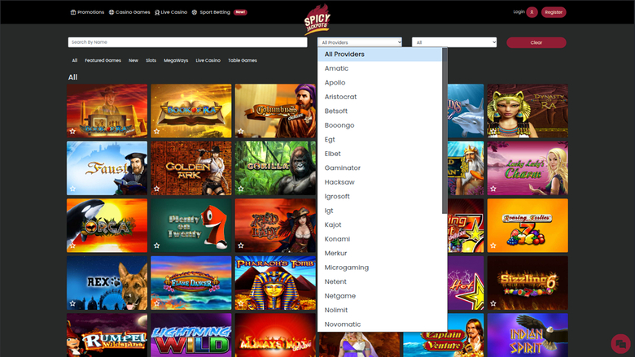Toggle favorite star on Lucky Lady's Charm tile
Screen dimensions: 635x357
tap(493, 189)
